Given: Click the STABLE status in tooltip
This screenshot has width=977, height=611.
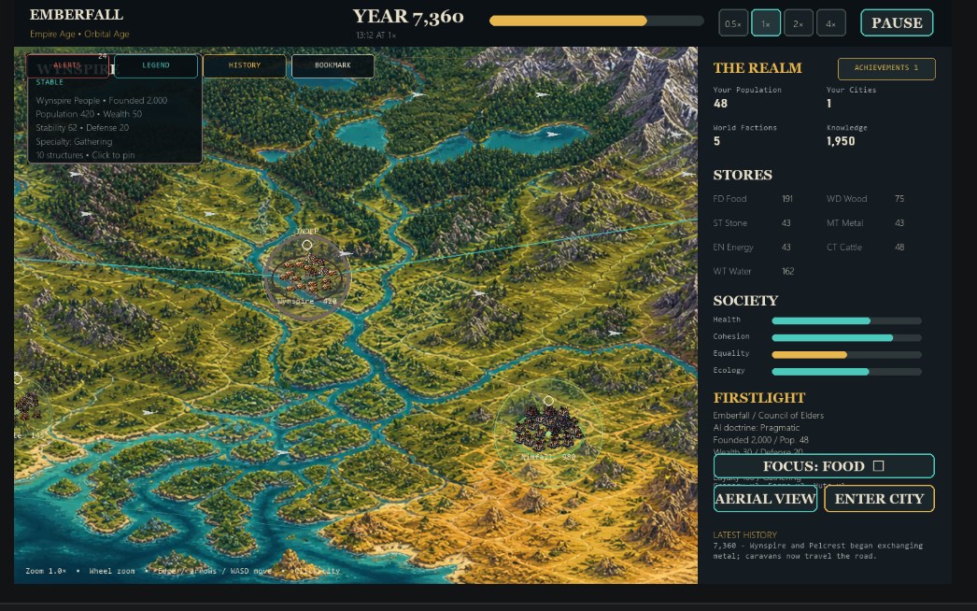Looking at the screenshot, I should 50,82.
